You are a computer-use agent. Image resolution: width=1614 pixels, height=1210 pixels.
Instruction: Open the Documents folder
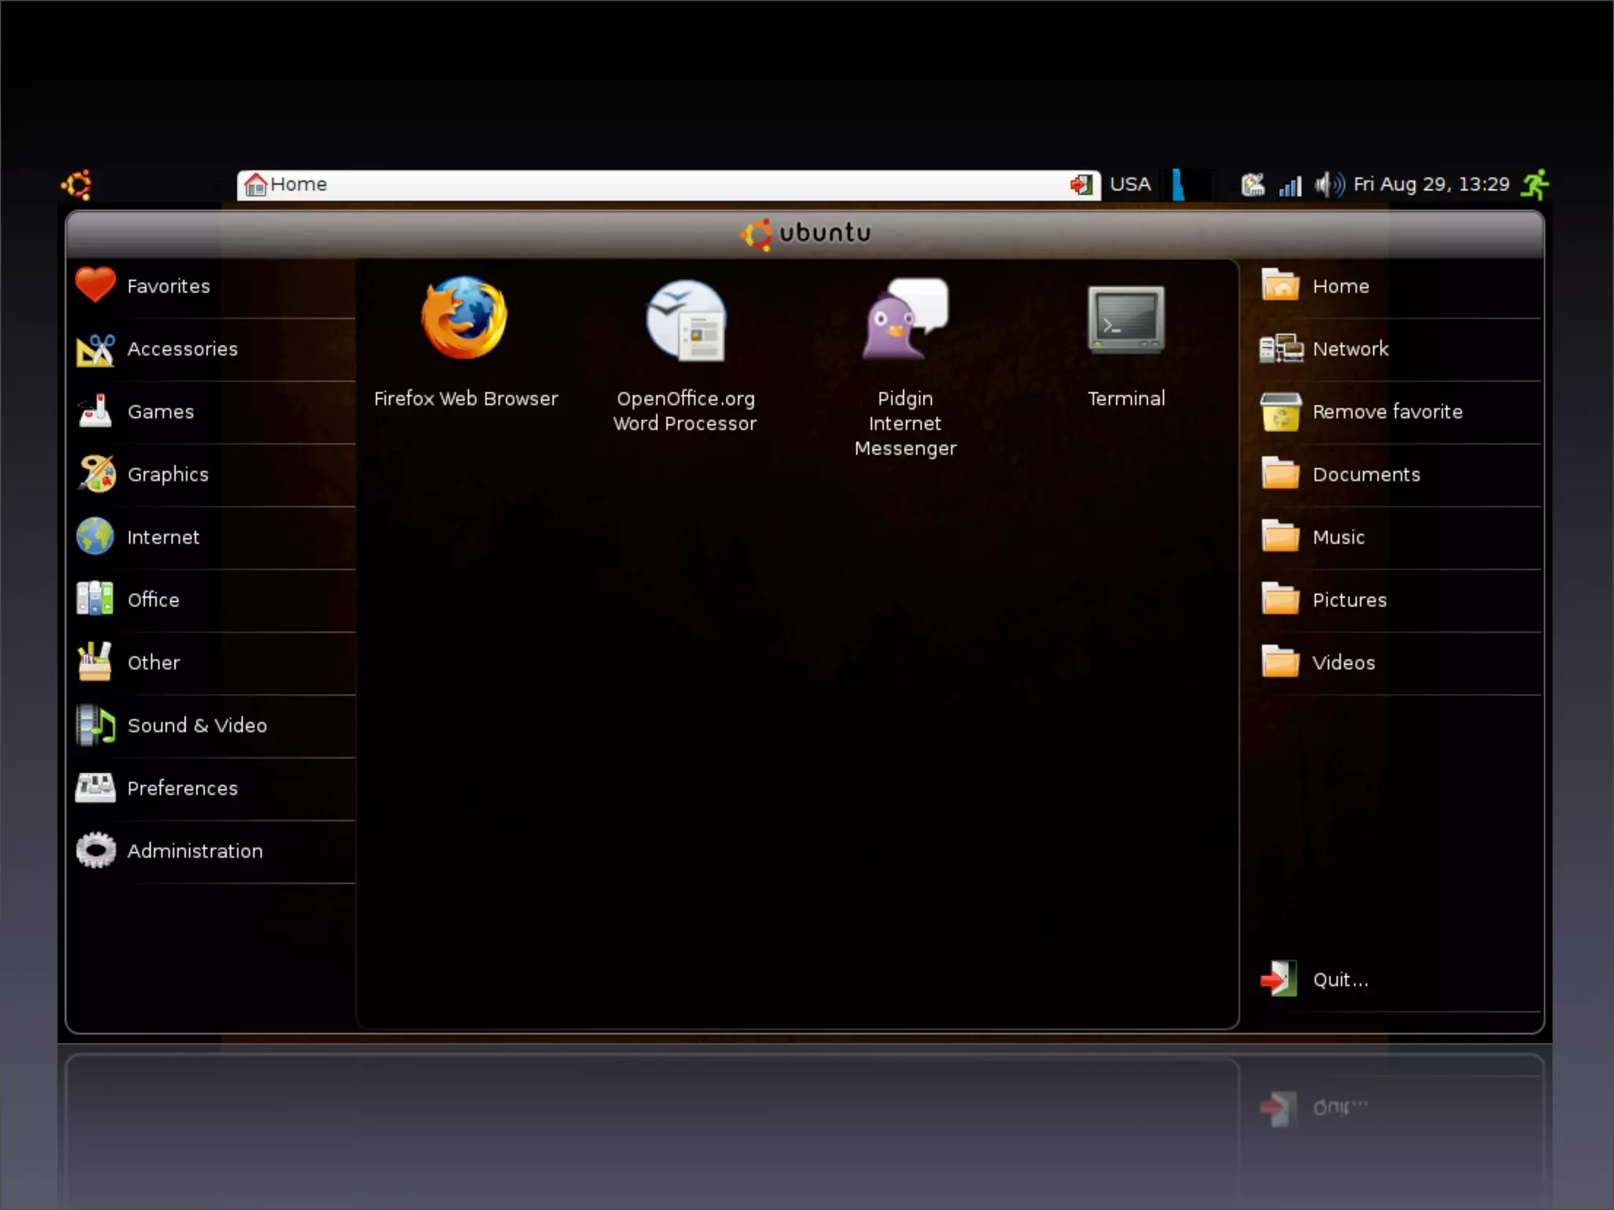pyautogui.click(x=1366, y=474)
